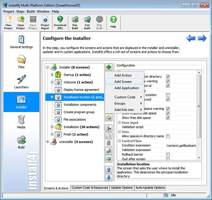Toggle the 'ion directory' checkbox

pos(168,77)
